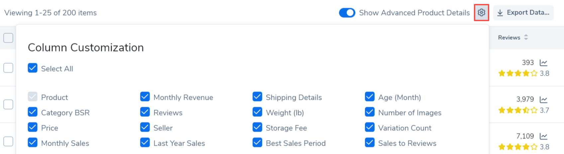Screen dimensions: 564x154
Task: Disable the Storage Fee column checkbox
Action: click(x=257, y=128)
